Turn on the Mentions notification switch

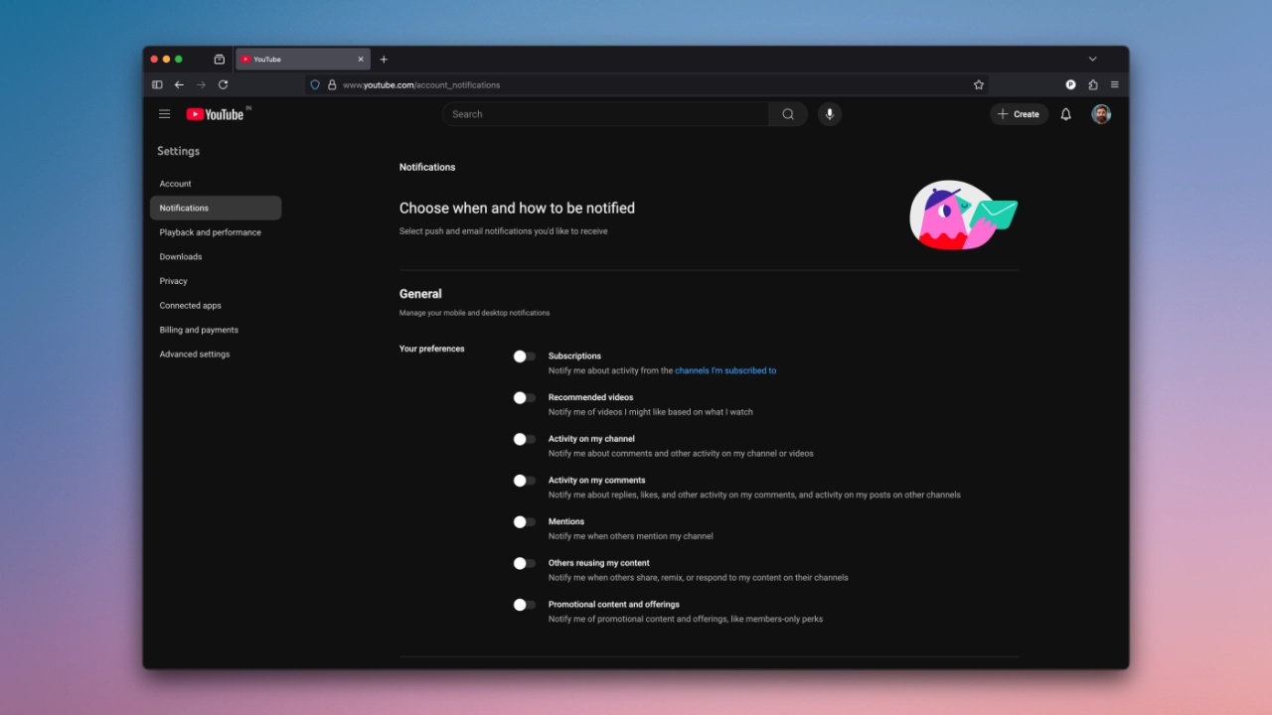click(x=524, y=521)
